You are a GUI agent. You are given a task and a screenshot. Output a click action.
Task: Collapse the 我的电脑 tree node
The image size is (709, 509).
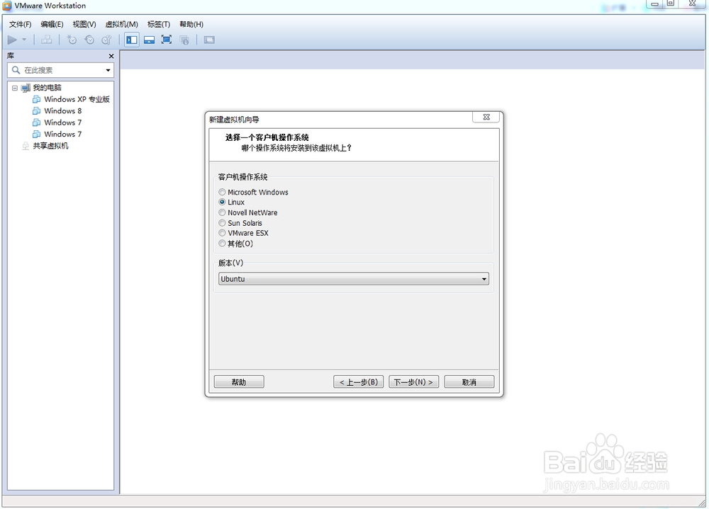pyautogui.click(x=15, y=88)
